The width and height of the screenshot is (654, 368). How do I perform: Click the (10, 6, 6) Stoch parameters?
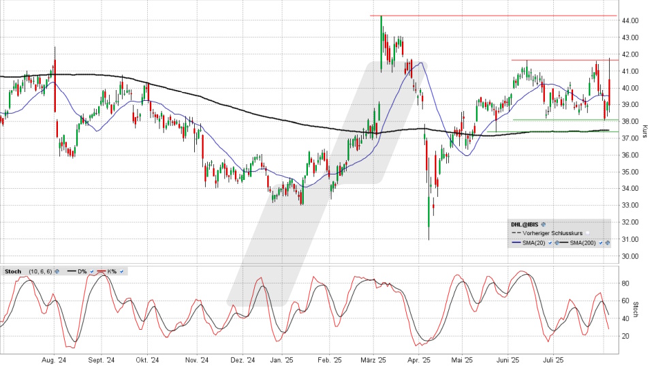pos(40,271)
